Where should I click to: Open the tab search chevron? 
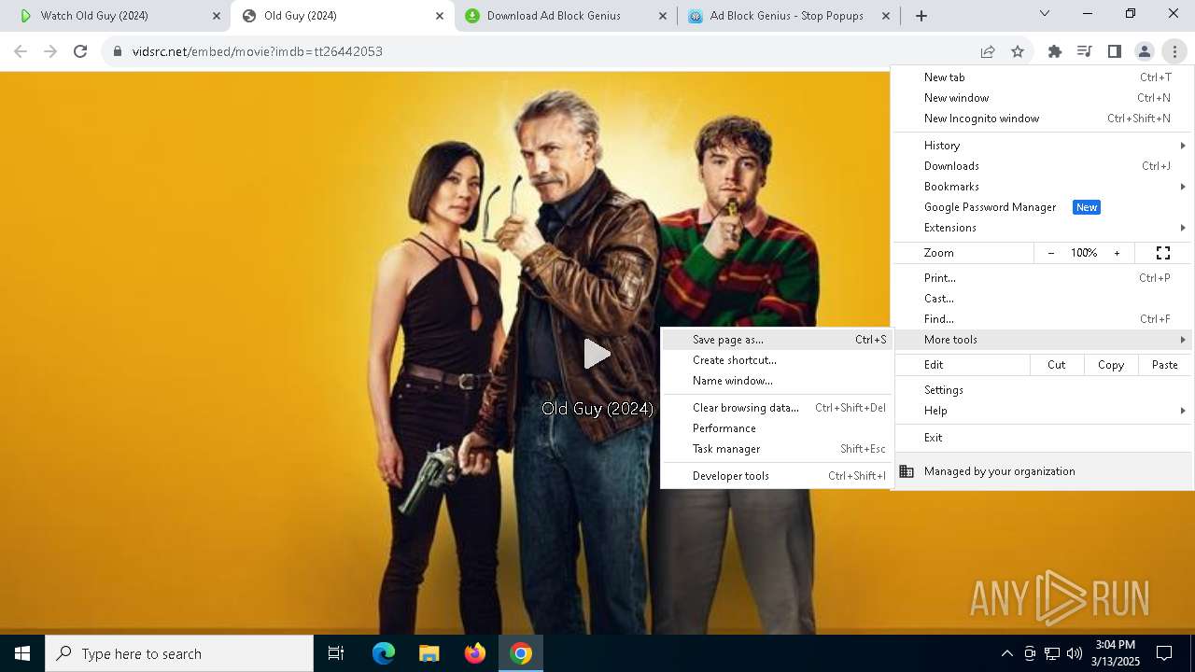[x=1045, y=13]
